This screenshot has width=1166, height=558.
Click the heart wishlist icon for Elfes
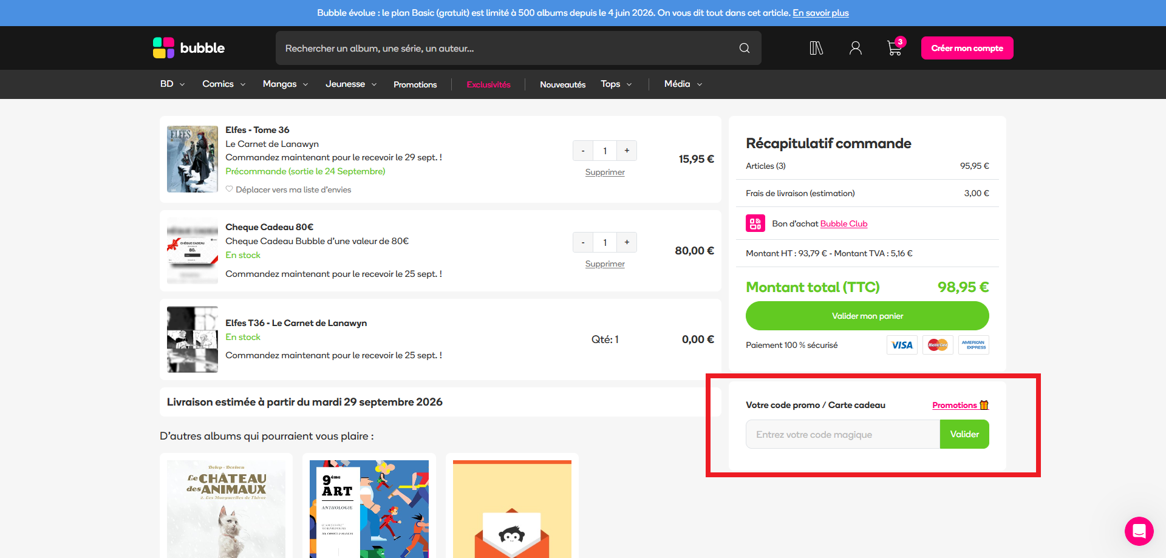tap(229, 189)
